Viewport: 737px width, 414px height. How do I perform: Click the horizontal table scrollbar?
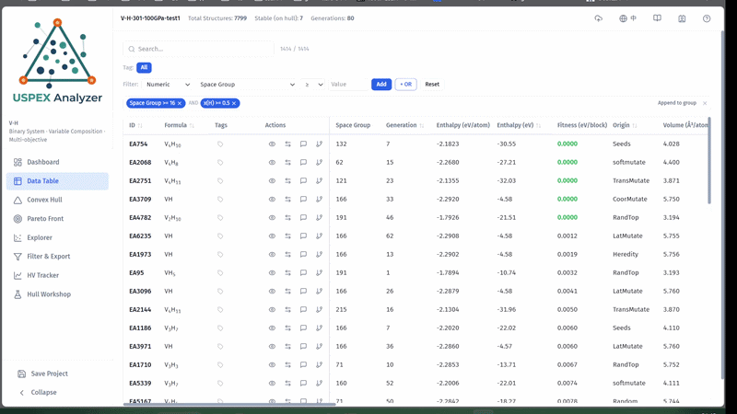(229, 404)
